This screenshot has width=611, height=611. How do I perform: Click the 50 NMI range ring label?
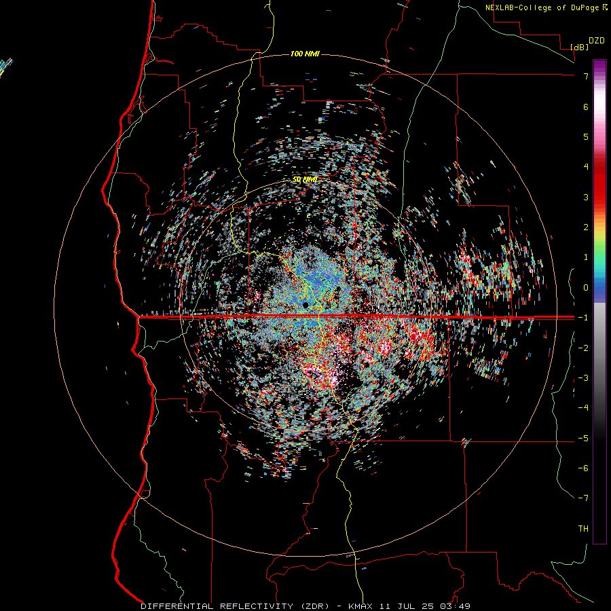click(x=305, y=179)
